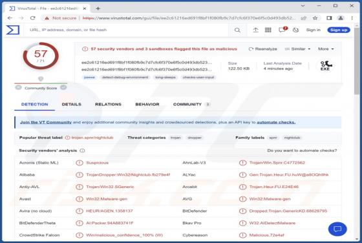Click the detect-debug-environment tag

coord(125,78)
